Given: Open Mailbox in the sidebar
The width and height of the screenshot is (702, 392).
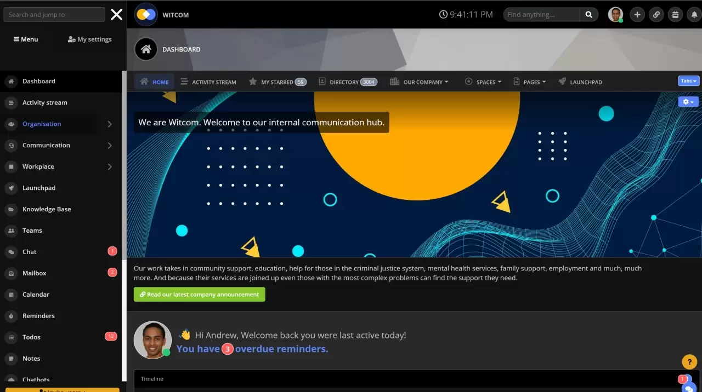Looking at the screenshot, I should point(34,273).
